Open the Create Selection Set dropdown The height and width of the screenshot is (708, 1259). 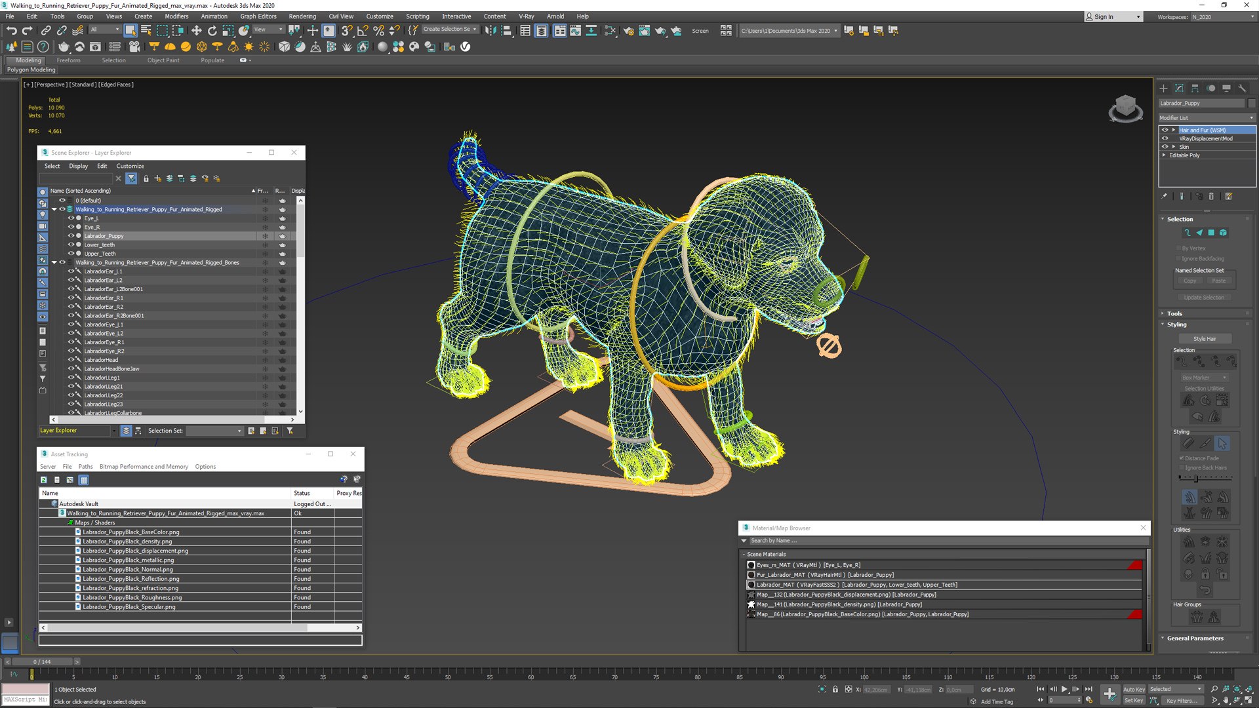pyautogui.click(x=450, y=29)
